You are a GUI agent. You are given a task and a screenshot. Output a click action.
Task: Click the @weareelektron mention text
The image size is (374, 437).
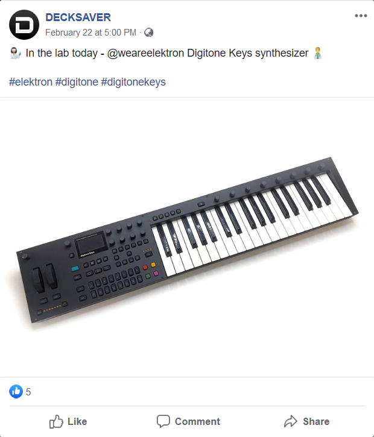tap(145, 53)
